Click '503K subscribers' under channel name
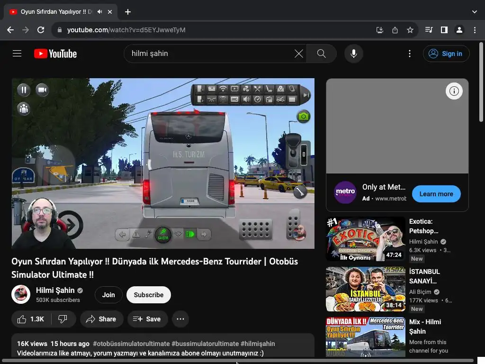The height and width of the screenshot is (364, 485). pyautogui.click(x=58, y=300)
